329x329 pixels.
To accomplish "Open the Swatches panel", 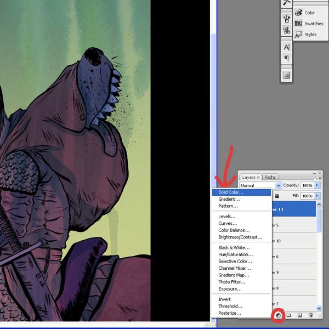I will [x=309, y=24].
